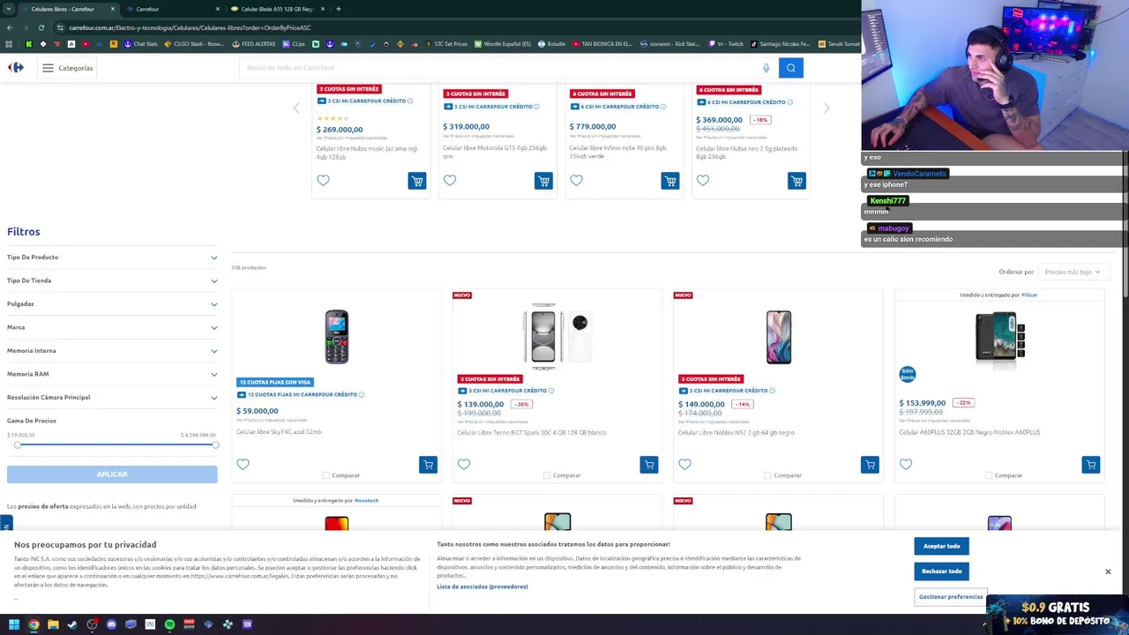Expand the Tipo De Tienda filter
Screen dimensions: 1129x635
point(112,280)
